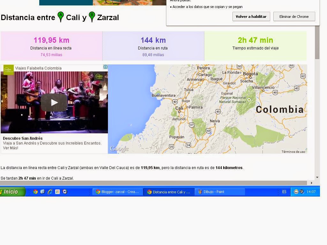Switch to Blogger: zarzal taskbar window
Screen dimensions: 327x245
tap(118, 192)
